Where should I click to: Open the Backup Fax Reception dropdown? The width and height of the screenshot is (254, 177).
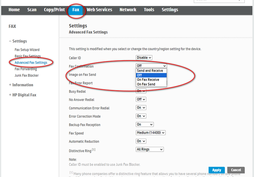[x=144, y=125]
